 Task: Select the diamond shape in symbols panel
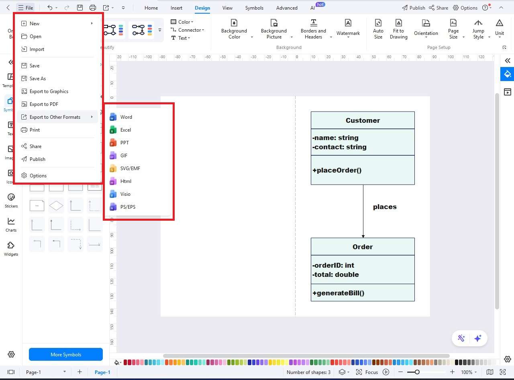tap(56, 206)
